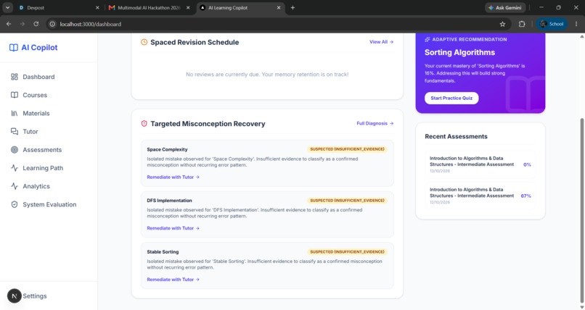
Task: Select the AI Learning Copilot browser tab
Action: tap(239, 7)
